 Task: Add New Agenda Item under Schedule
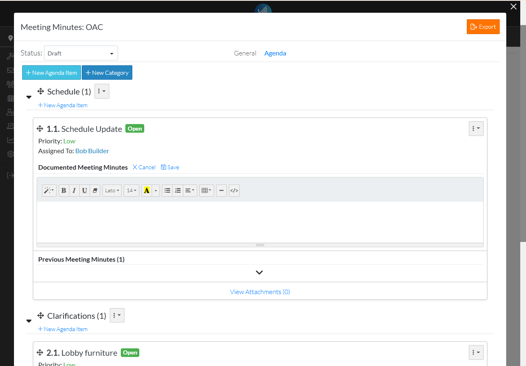[62, 105]
